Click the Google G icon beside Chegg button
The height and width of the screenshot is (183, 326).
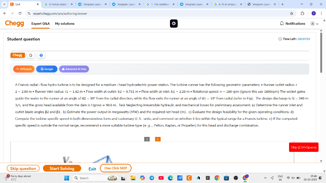coord(31,55)
